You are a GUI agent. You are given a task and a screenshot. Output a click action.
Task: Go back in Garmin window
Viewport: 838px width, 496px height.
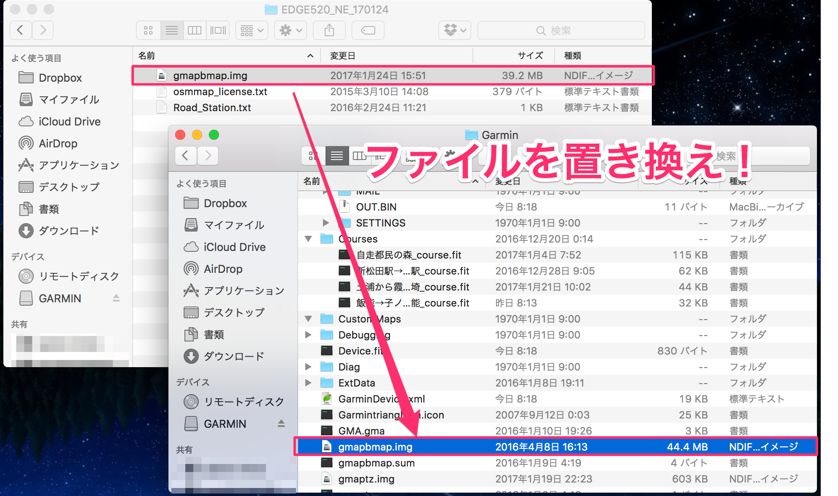pos(185,156)
